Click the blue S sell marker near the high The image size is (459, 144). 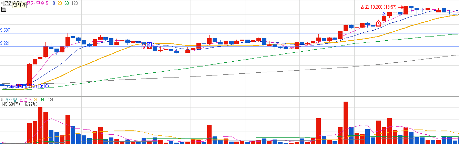(x=384, y=13)
